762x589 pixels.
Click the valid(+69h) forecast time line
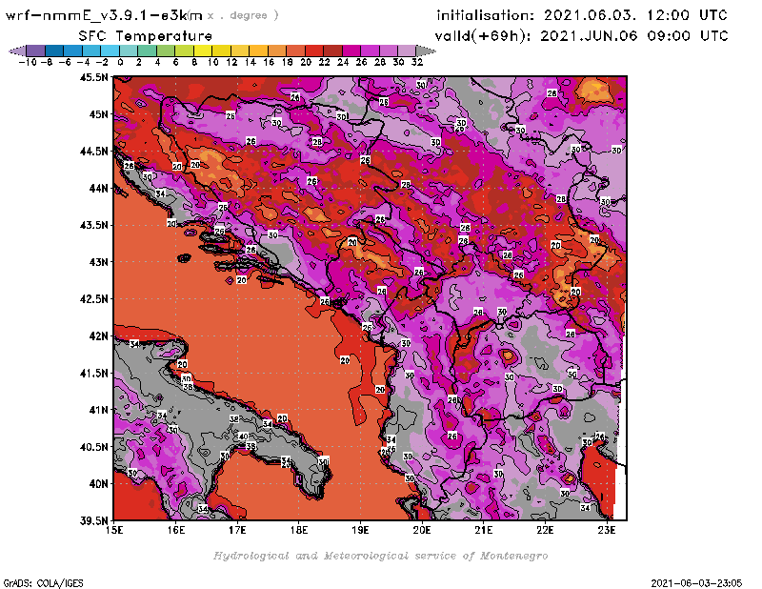[581, 36]
